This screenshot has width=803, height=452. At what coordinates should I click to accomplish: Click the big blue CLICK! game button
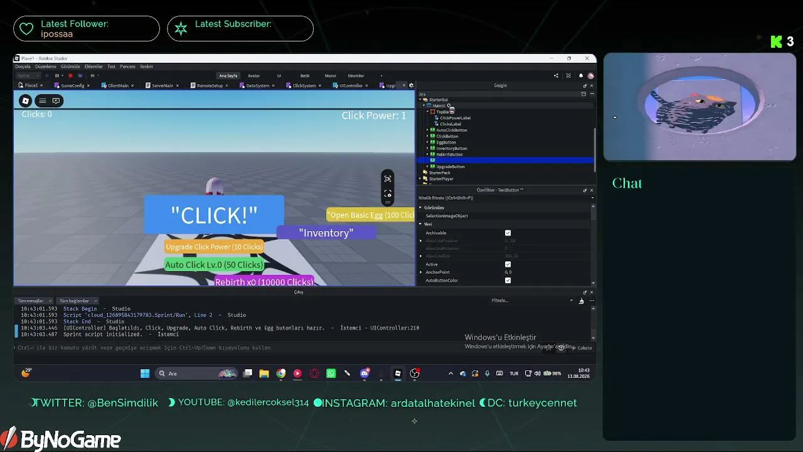coord(214,215)
